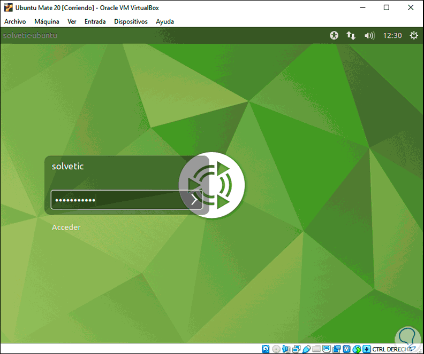This screenshot has width=424, height=354.
Task: Open the Entrada menu
Action: click(95, 21)
